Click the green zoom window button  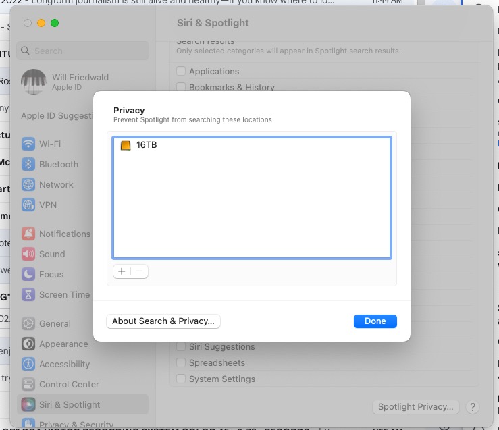click(55, 23)
